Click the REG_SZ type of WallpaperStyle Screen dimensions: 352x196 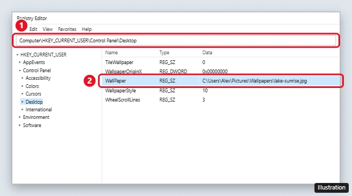(x=167, y=91)
